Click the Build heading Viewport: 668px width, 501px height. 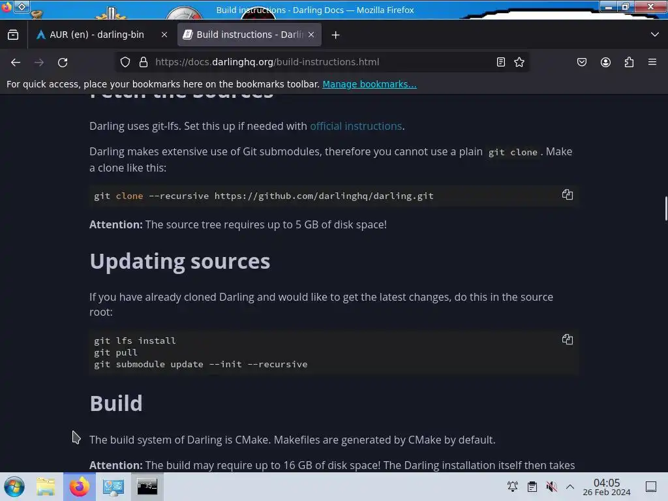point(116,403)
